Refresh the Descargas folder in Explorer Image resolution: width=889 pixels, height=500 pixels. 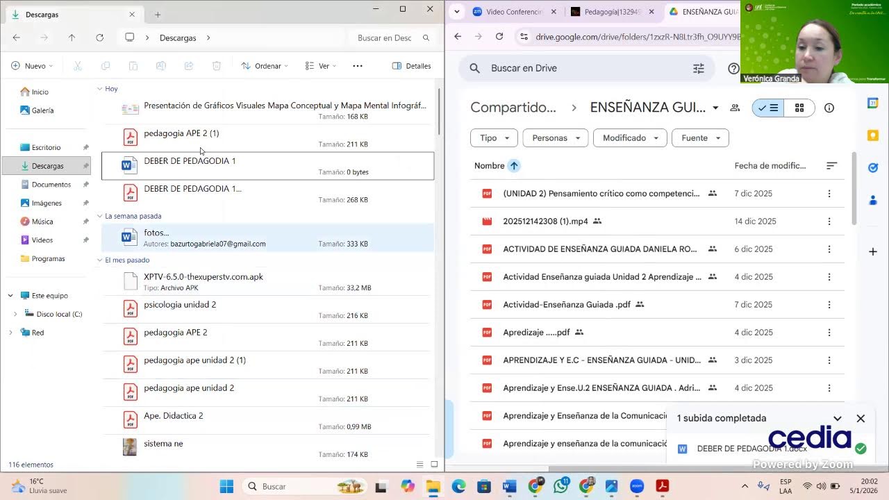click(99, 37)
